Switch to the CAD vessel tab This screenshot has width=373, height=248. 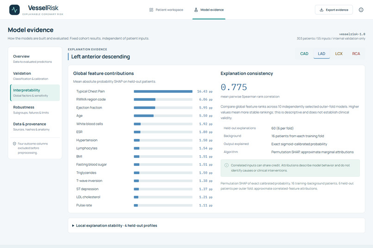click(x=304, y=54)
